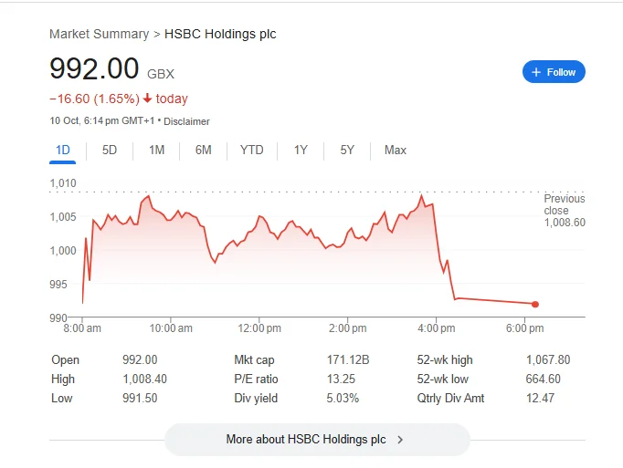The height and width of the screenshot is (468, 623).
Task: Click the Follow button
Action: [x=554, y=72]
